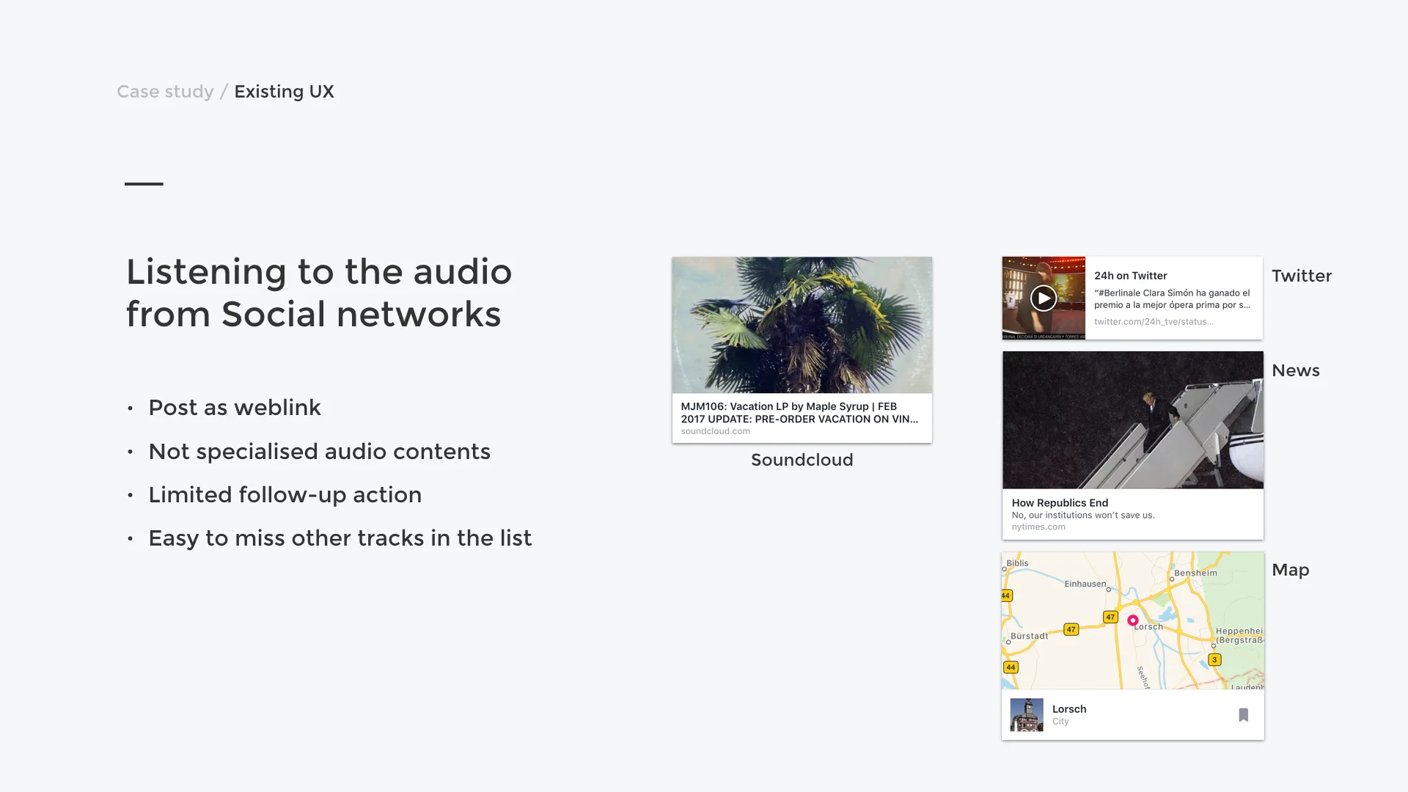Click the Existing UX breadcrumb
This screenshot has width=1408, height=792.
tap(284, 92)
